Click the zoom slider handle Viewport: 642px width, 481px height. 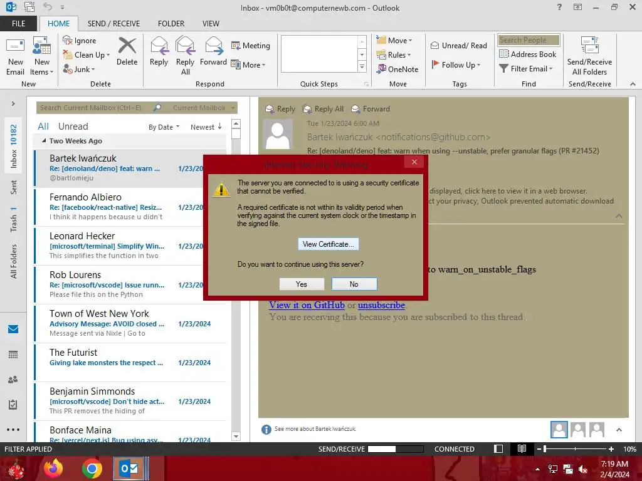pyautogui.click(x=545, y=448)
